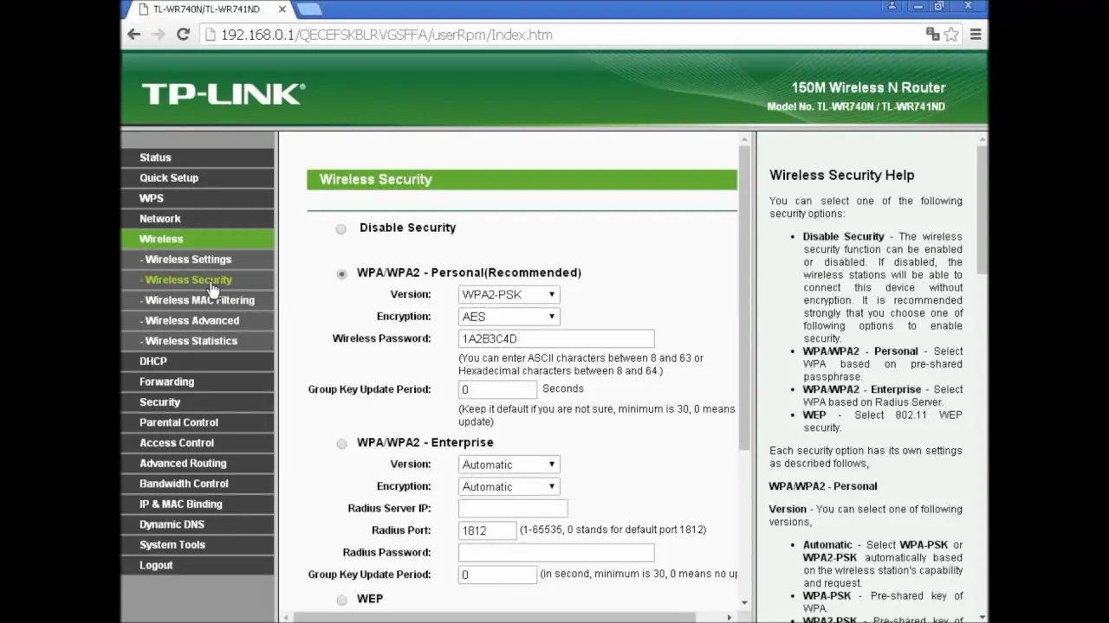Open the Bandwidth Control menu
This screenshot has height=623, width=1109.
click(x=198, y=484)
